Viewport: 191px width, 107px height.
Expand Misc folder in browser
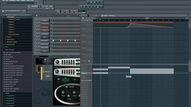(7, 47)
